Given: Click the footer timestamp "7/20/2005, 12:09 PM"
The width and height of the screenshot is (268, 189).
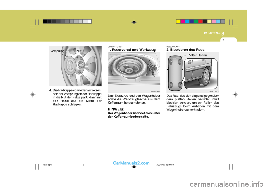Looking at the screenshot, I should point(165,165).
